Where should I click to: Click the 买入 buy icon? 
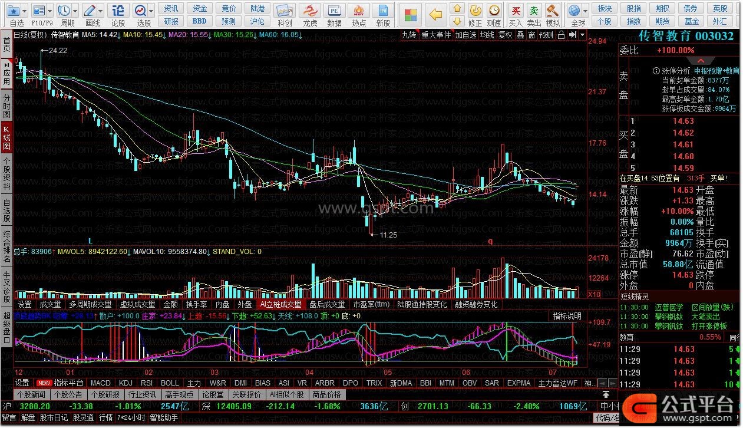(516, 10)
